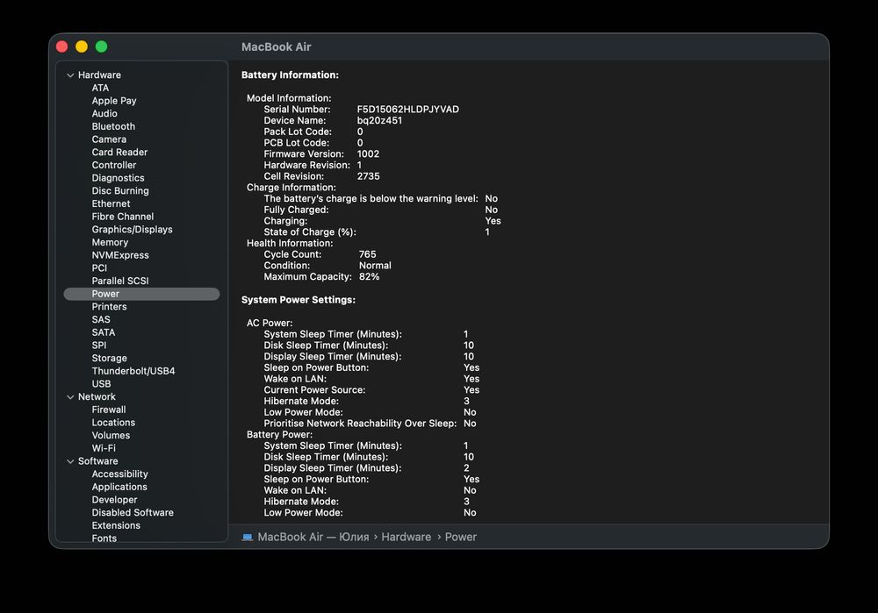Viewport: 878px width, 613px height.
Task: Click the Network category label
Action: (x=97, y=396)
